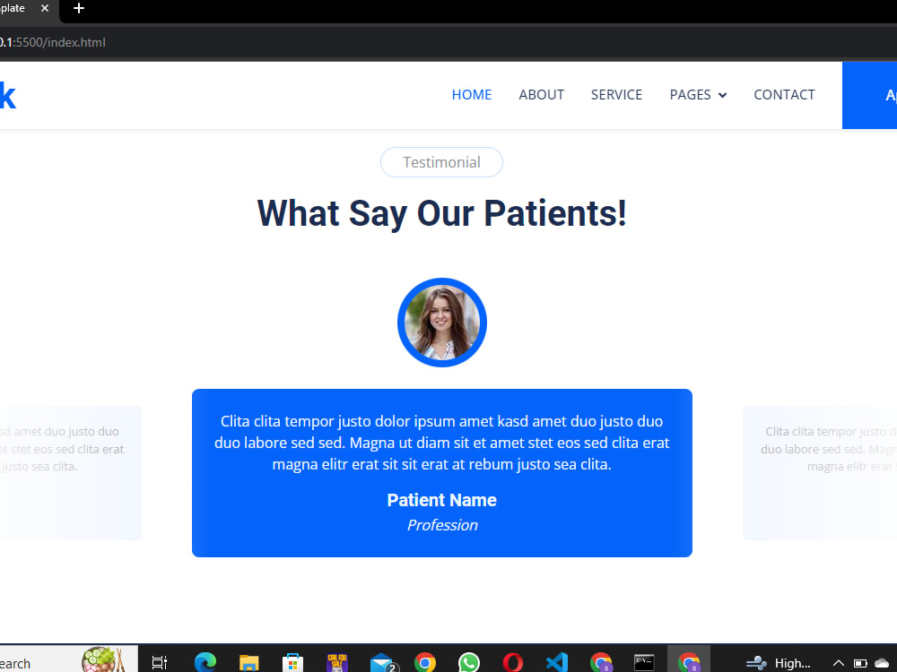
Task: Click the 'What Say Our Patients!' heading
Action: tap(441, 214)
